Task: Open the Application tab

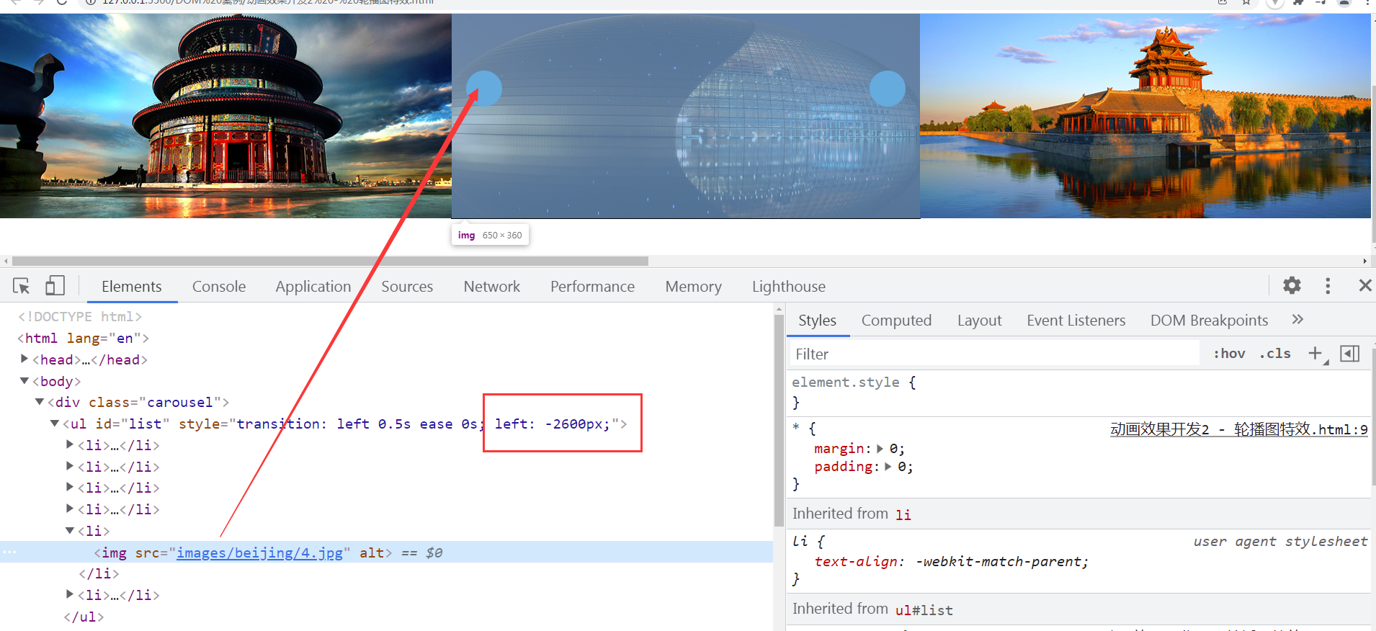Action: tap(313, 287)
